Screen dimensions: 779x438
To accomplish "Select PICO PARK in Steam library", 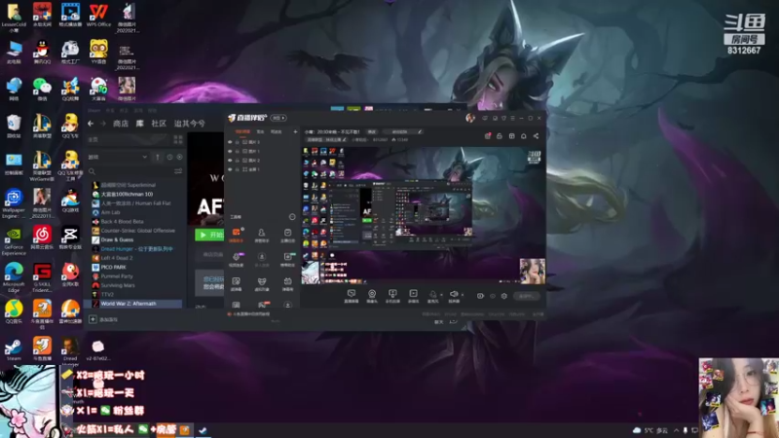I will (x=113, y=267).
